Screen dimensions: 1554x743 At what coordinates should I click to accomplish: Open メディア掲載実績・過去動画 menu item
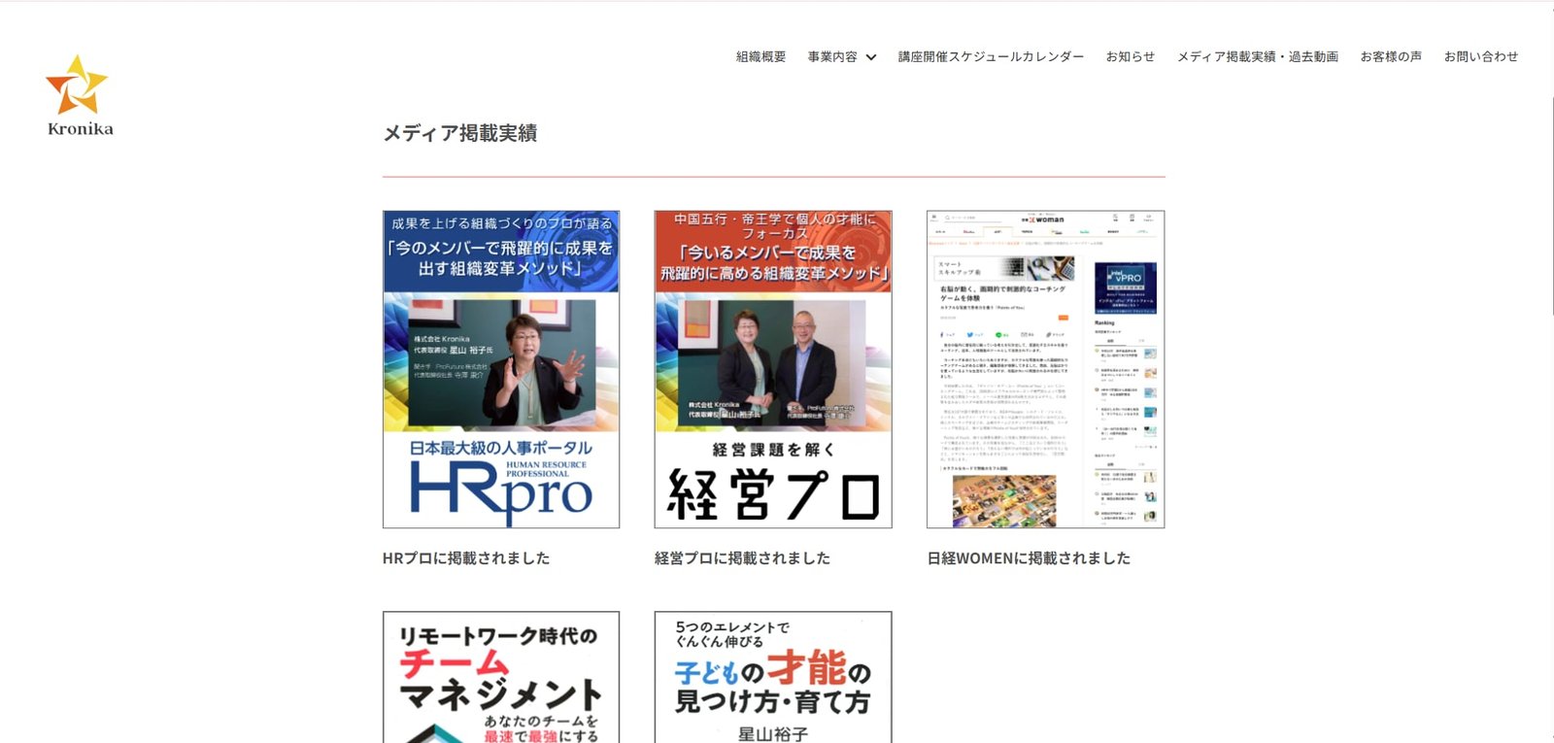coord(1258,57)
